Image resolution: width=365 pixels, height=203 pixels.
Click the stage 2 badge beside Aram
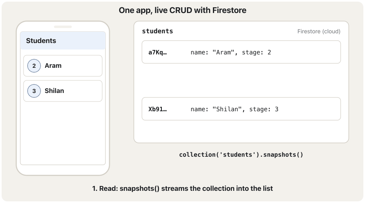tap(34, 66)
